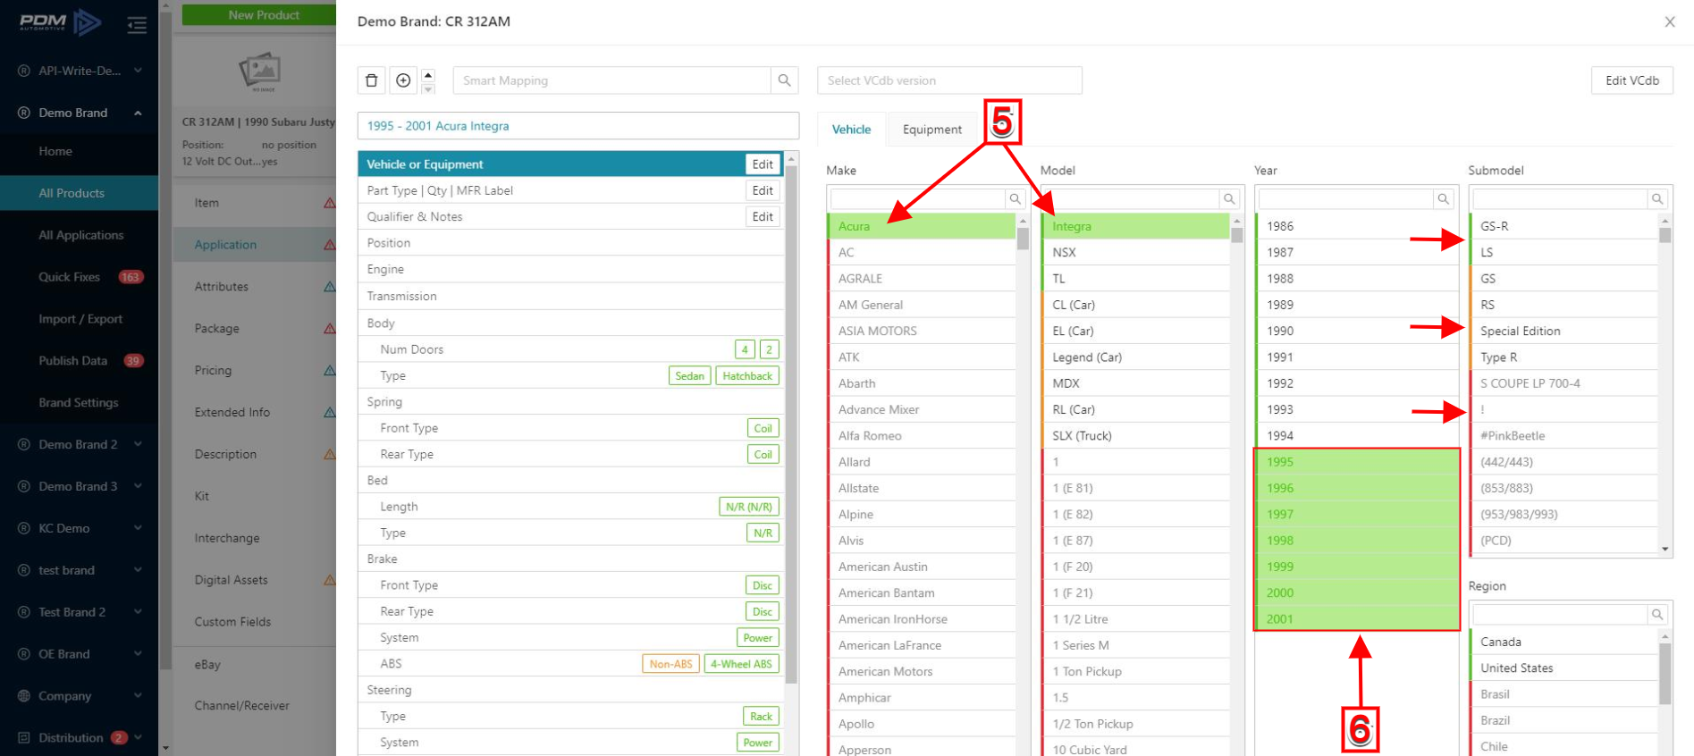Click Edit on Part Type row
Viewport: 1694px width, 756px height.
763,190
